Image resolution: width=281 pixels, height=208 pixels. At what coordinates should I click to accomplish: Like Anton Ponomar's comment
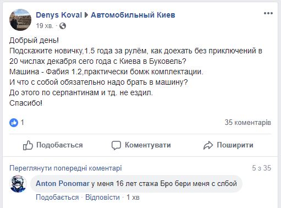(57, 198)
